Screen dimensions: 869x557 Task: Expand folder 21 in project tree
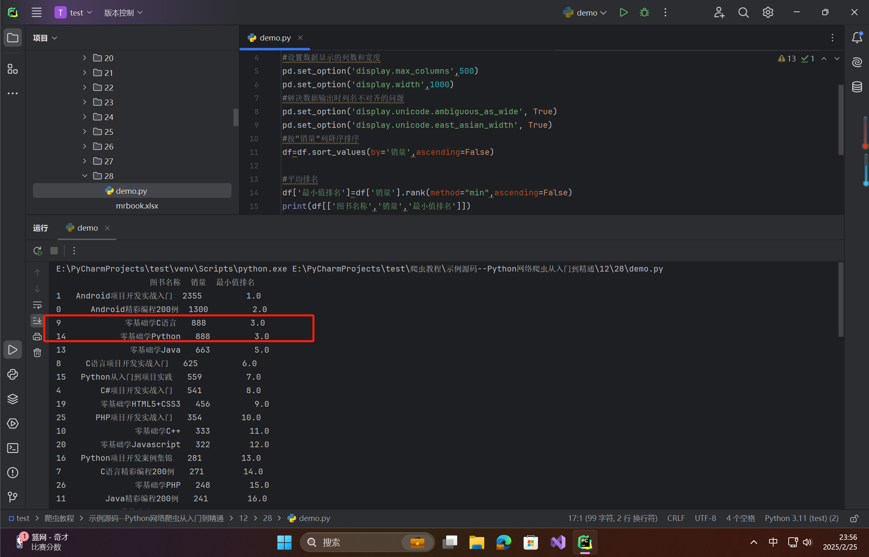click(84, 72)
